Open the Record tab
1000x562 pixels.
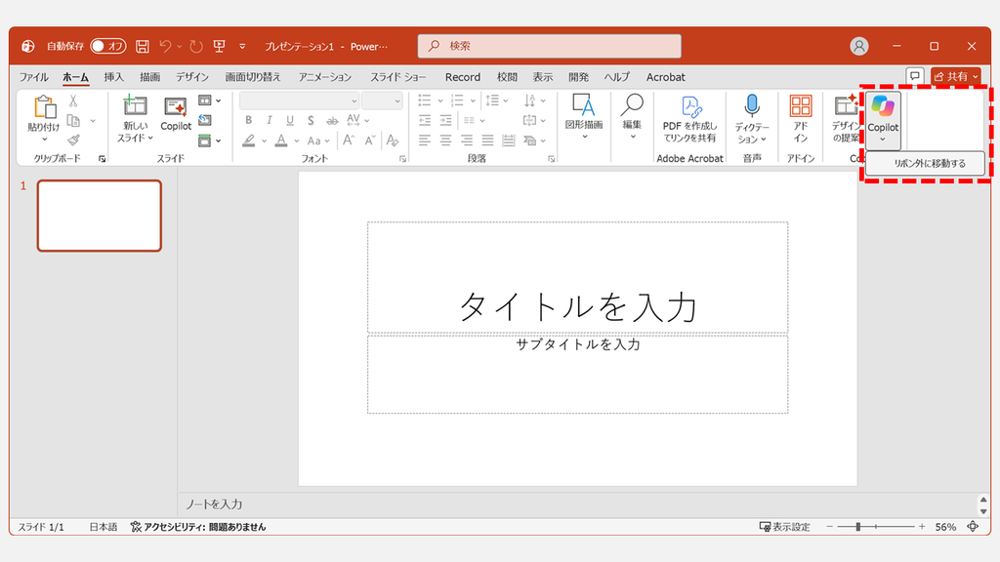click(462, 77)
